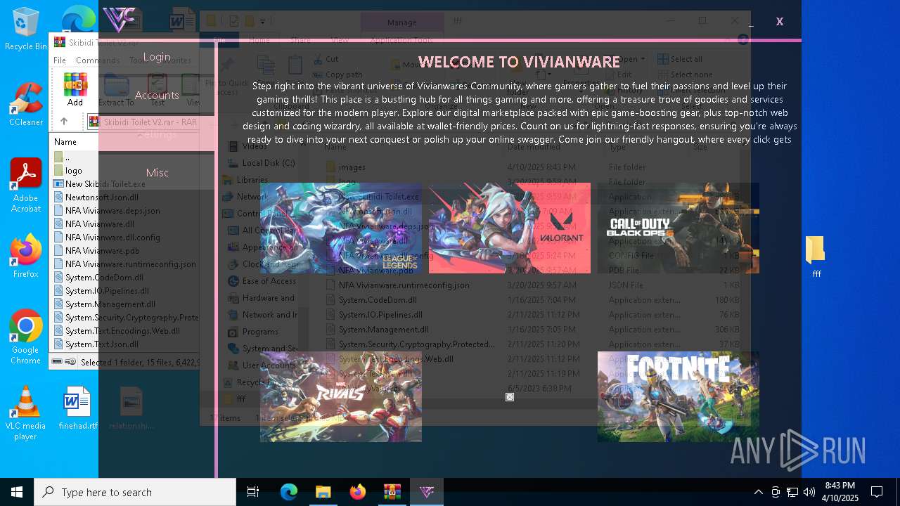Switch to the Settings section in Vivianware

click(157, 134)
